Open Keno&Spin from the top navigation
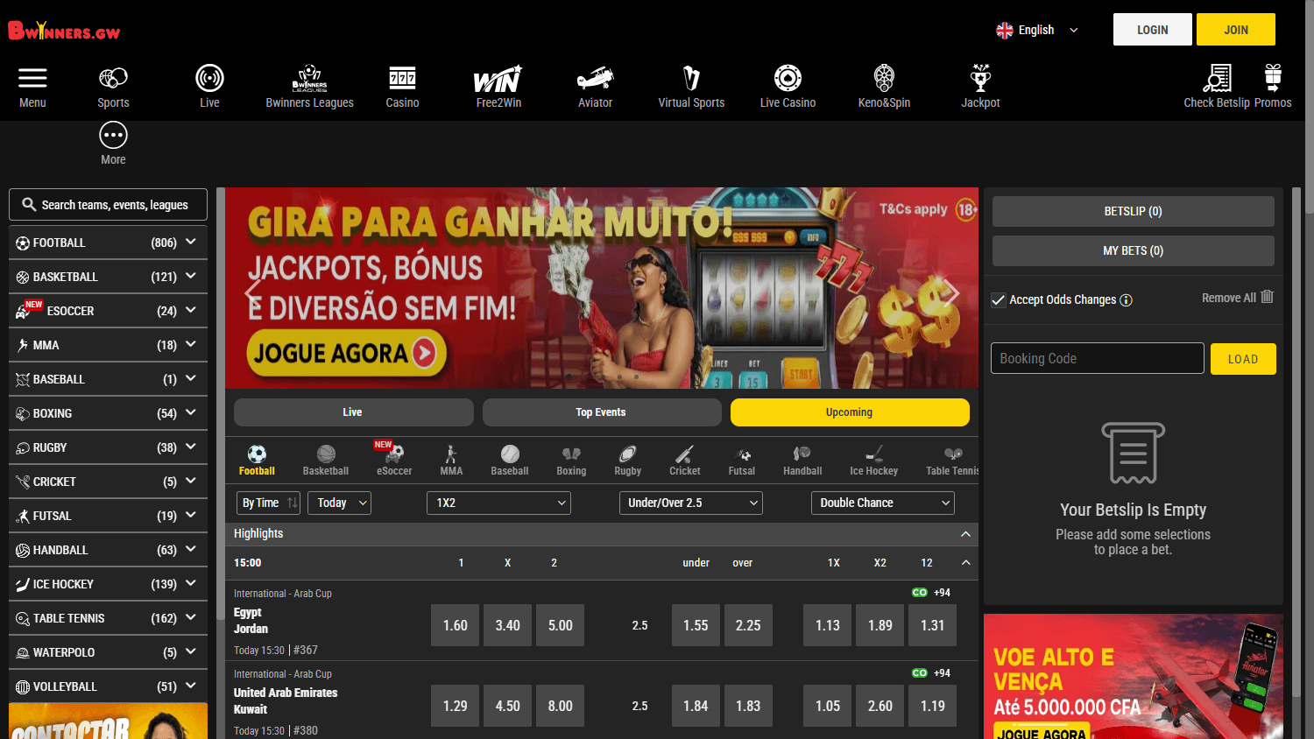The height and width of the screenshot is (739, 1314). (883, 85)
